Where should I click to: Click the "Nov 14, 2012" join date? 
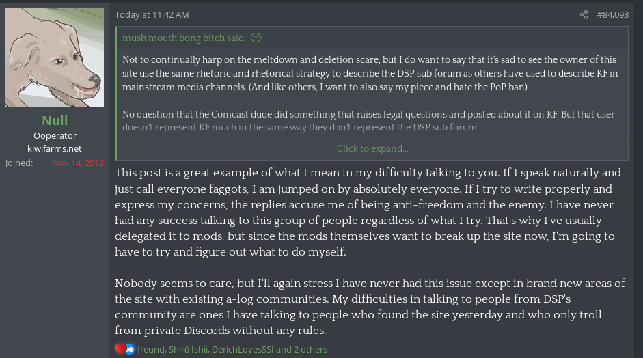click(78, 163)
